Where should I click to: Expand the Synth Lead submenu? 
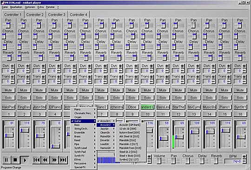[83, 148]
